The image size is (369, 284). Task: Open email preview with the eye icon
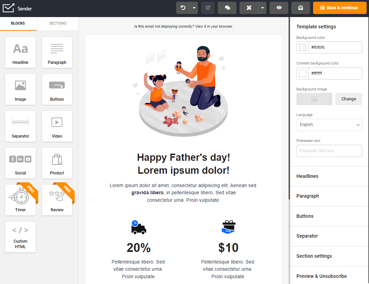tap(279, 8)
